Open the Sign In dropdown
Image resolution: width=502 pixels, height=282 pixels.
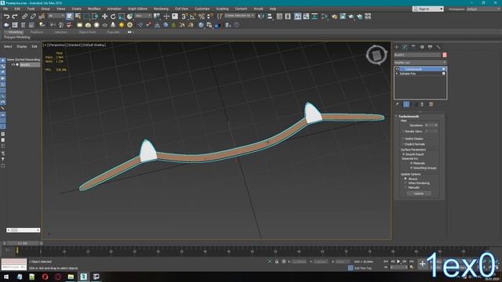[x=428, y=9]
